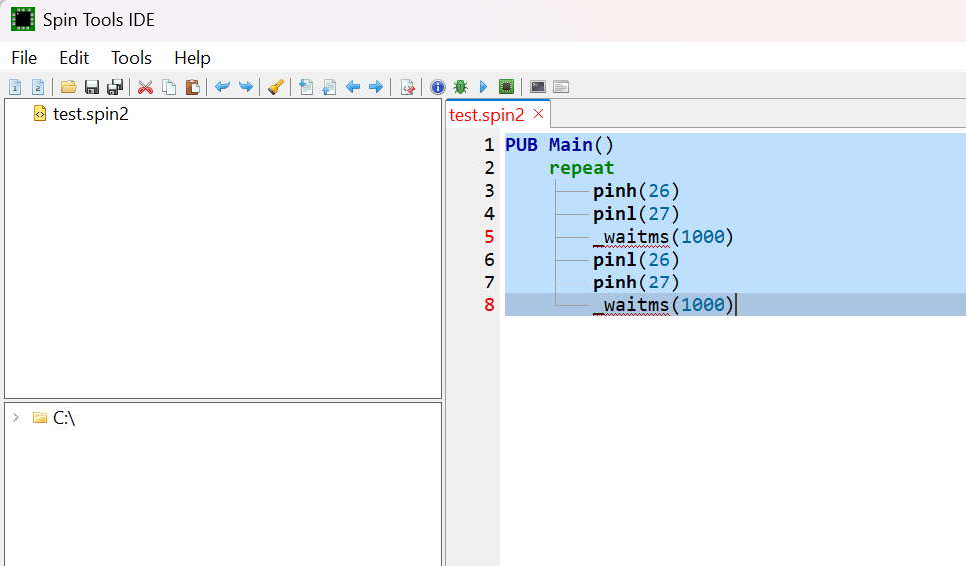Click the Open file folder icon
Image resolution: width=966 pixels, height=566 pixels.
tap(68, 87)
